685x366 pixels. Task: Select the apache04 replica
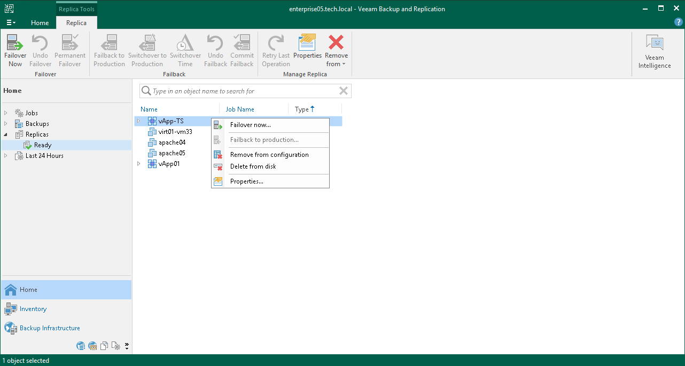172,142
